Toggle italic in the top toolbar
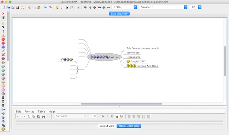This screenshot has height=135, width=229. coord(62,7)
